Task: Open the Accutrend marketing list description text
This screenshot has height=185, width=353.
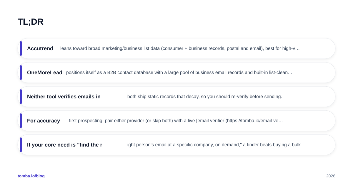Action: [180, 48]
